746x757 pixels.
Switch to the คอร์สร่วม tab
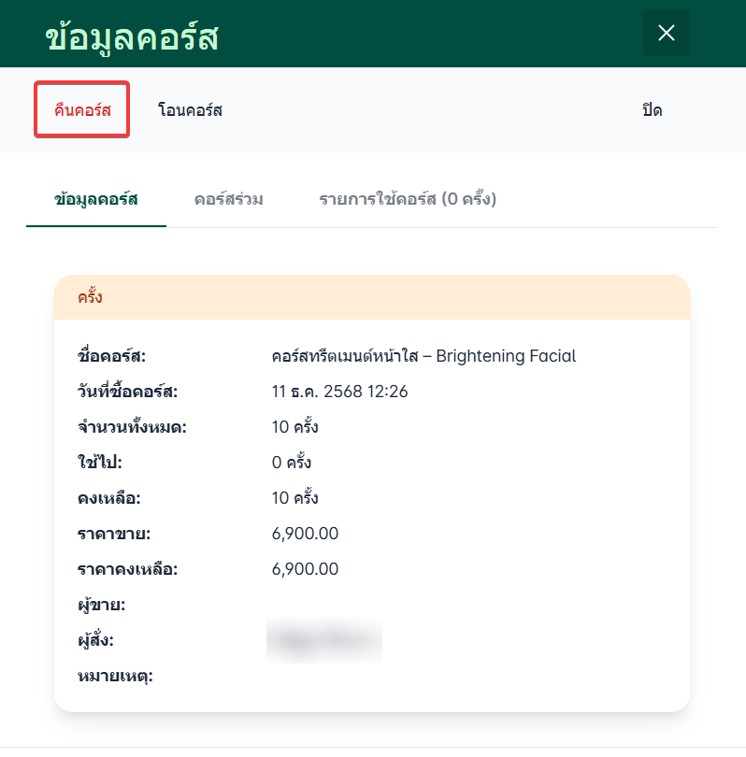228,199
